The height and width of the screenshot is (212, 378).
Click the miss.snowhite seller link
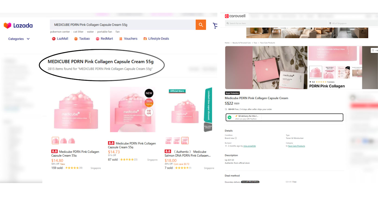tap(249, 146)
